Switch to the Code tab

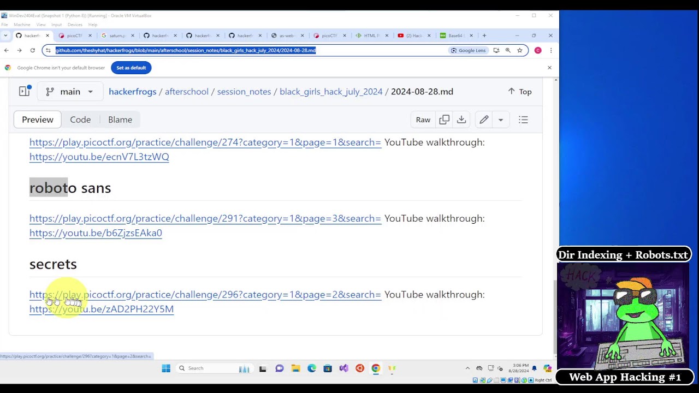tap(80, 120)
